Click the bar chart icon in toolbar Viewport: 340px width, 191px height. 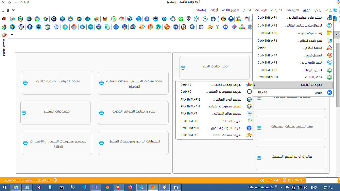[x=4, y=19]
